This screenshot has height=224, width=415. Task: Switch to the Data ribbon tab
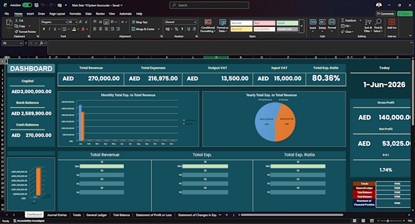click(88, 14)
